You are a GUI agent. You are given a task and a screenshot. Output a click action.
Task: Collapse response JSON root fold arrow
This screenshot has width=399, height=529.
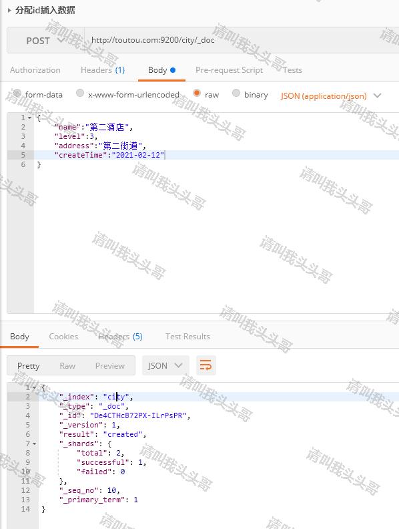point(35,387)
